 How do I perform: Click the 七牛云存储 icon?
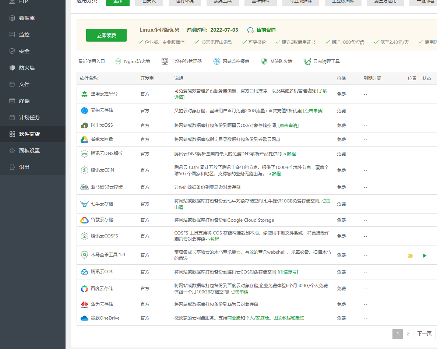pos(84,204)
